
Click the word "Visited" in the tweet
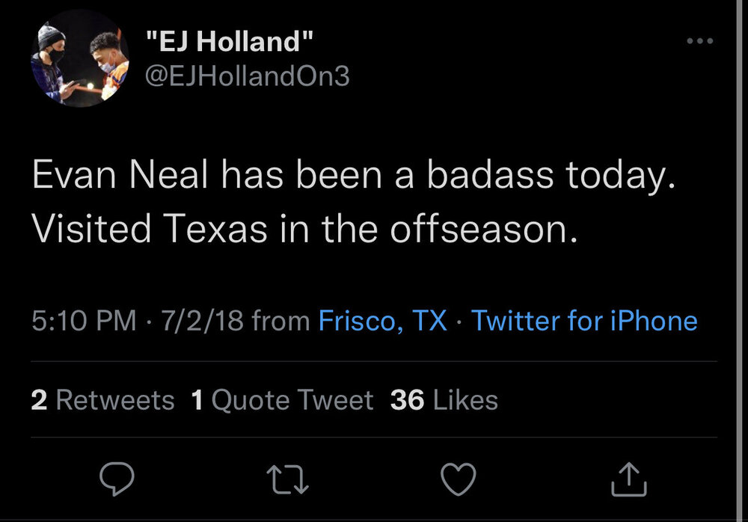pyautogui.click(x=80, y=229)
